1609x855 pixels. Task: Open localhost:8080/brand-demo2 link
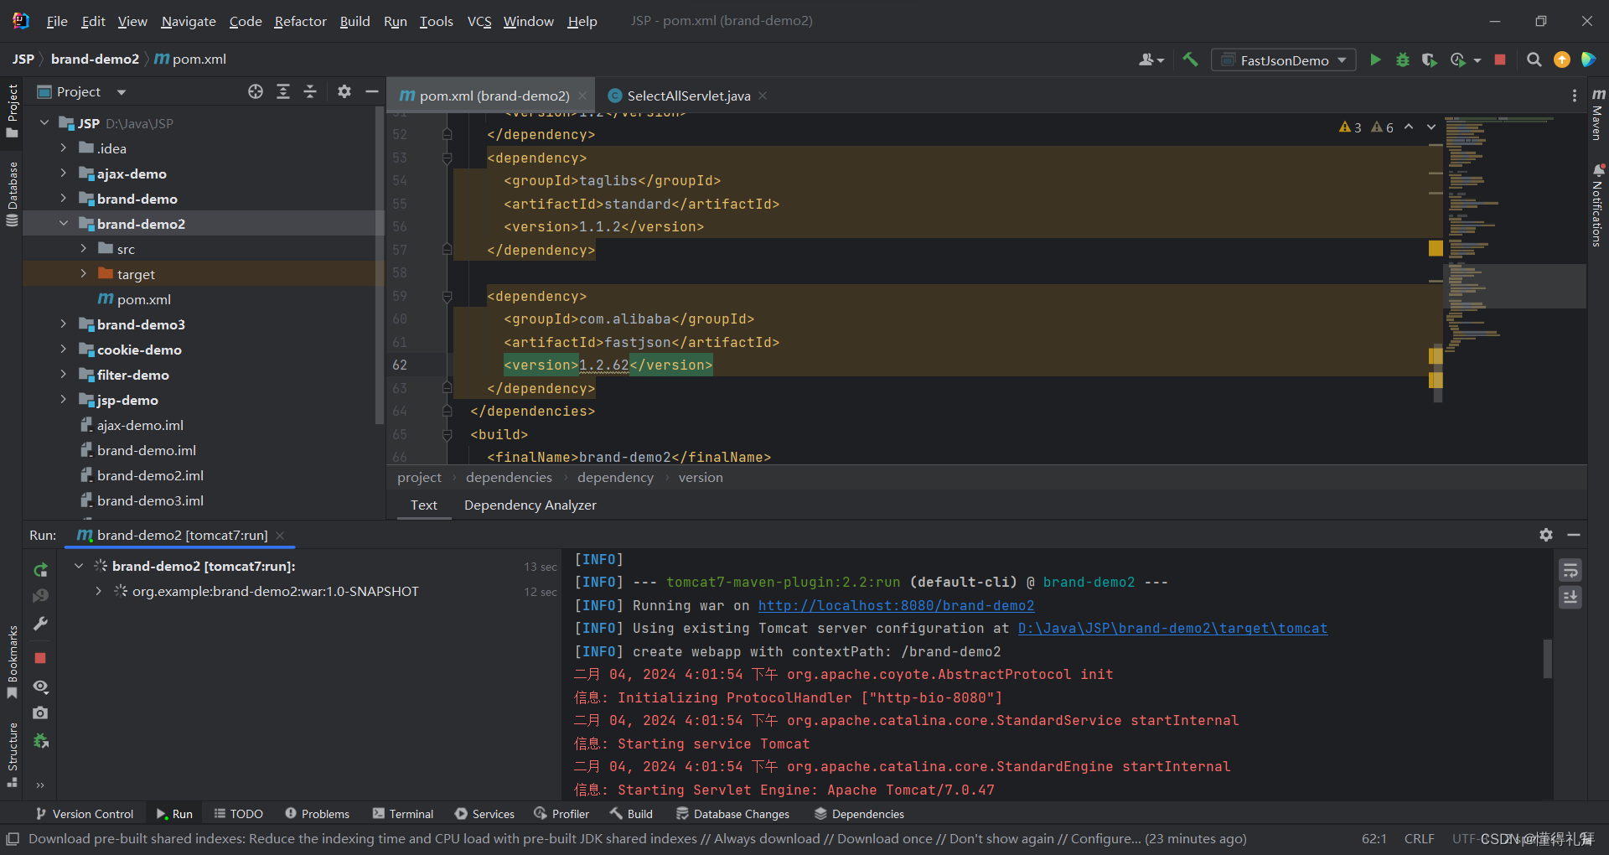tap(896, 605)
